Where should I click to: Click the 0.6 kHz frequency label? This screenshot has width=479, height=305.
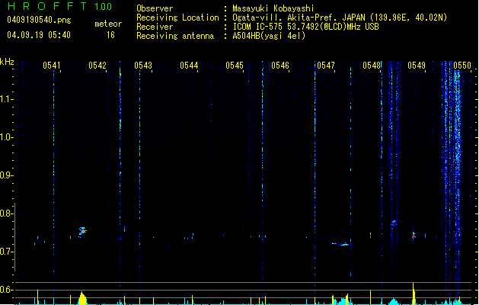pyautogui.click(x=6, y=290)
